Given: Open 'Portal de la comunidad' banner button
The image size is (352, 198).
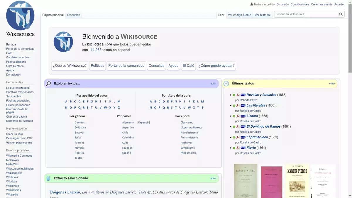Looking at the screenshot, I should pos(126,66).
